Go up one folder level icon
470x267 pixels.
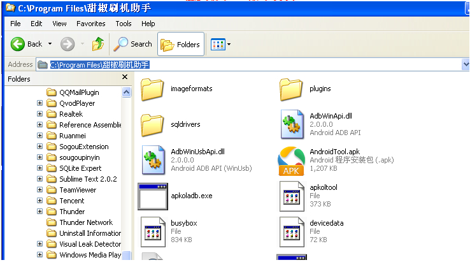(x=97, y=44)
